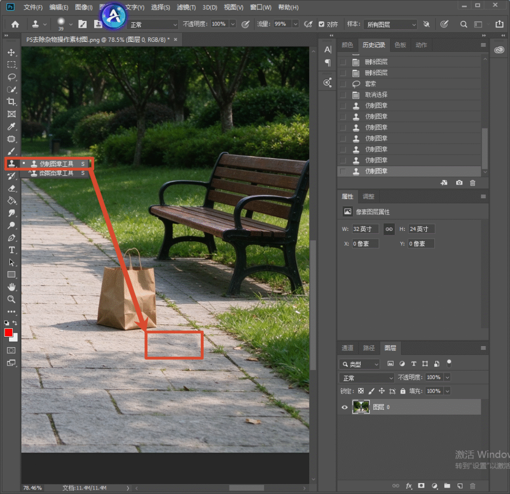Open the 文件(F) menu
This screenshot has width=510, height=494.
[33, 7]
